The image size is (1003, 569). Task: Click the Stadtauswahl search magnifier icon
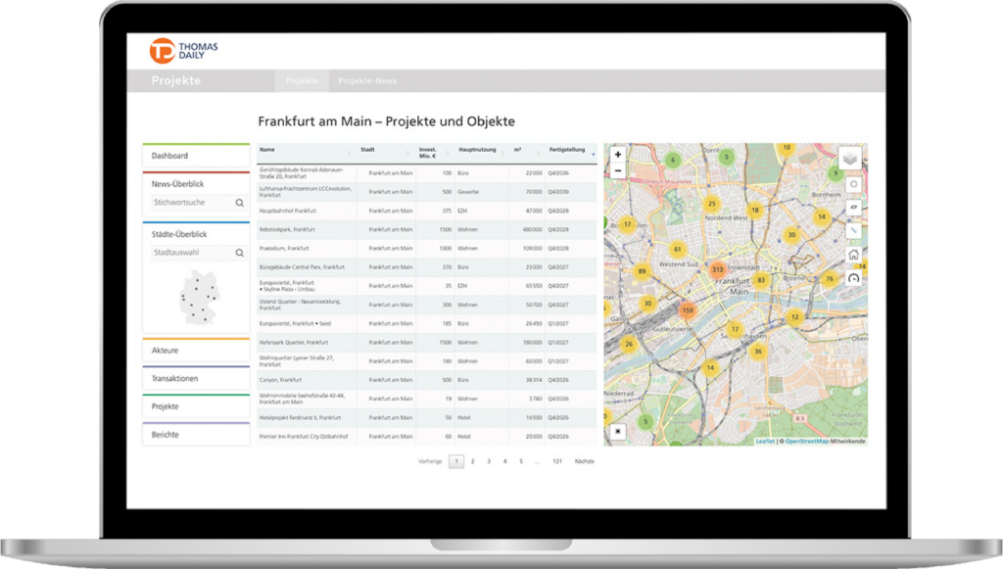[239, 254]
